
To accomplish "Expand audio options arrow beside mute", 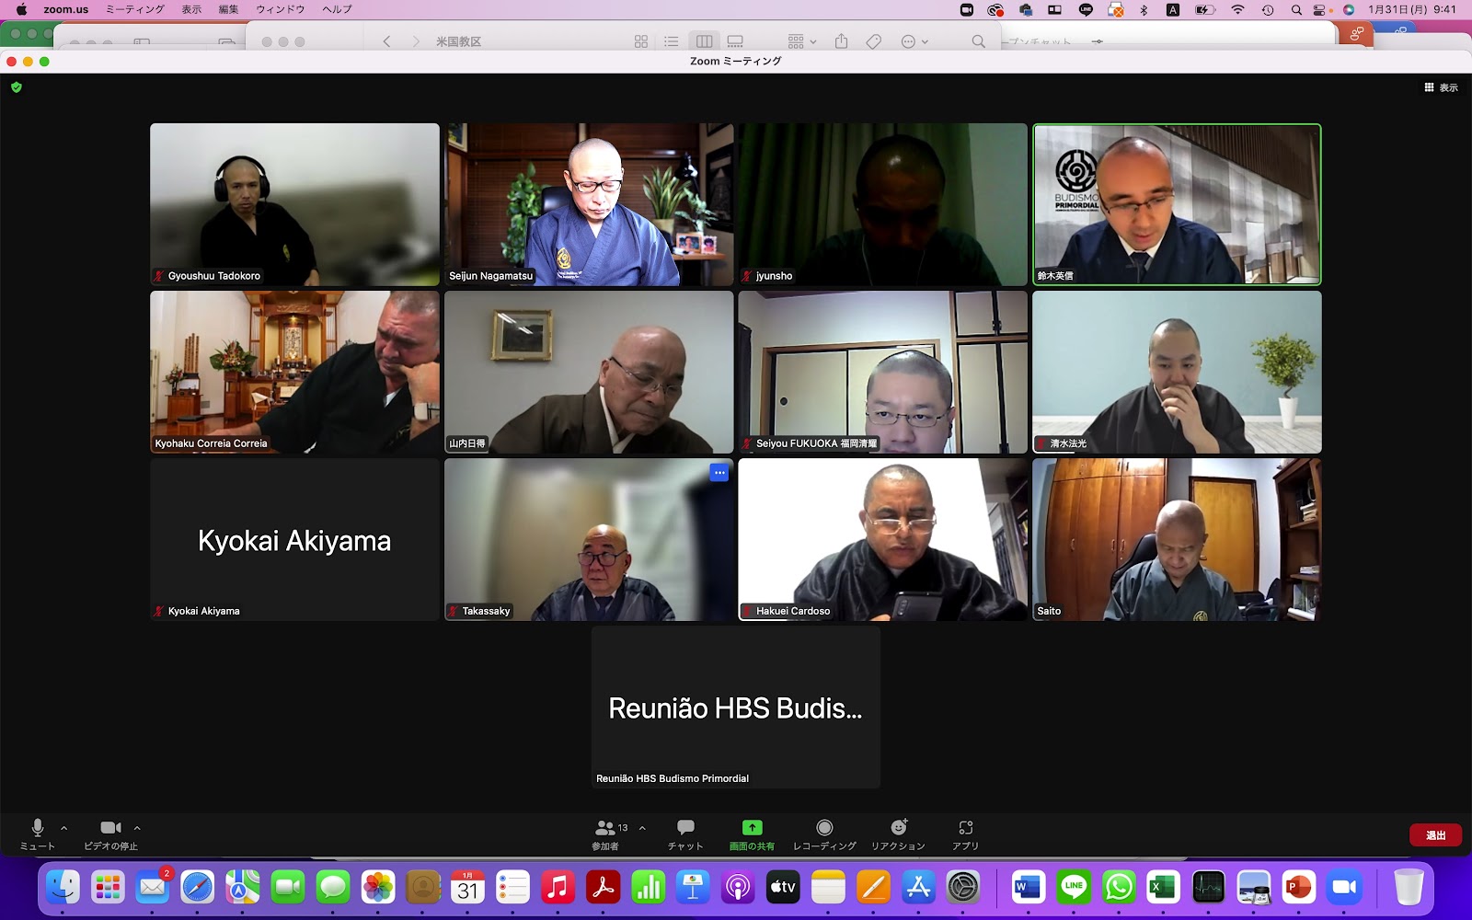I will tap(63, 828).
